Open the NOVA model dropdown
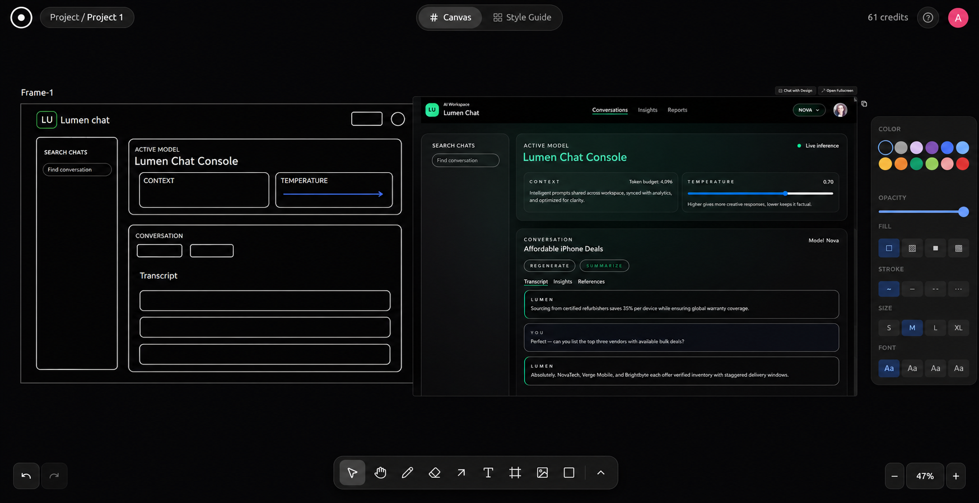The height and width of the screenshot is (503, 979). [x=809, y=110]
